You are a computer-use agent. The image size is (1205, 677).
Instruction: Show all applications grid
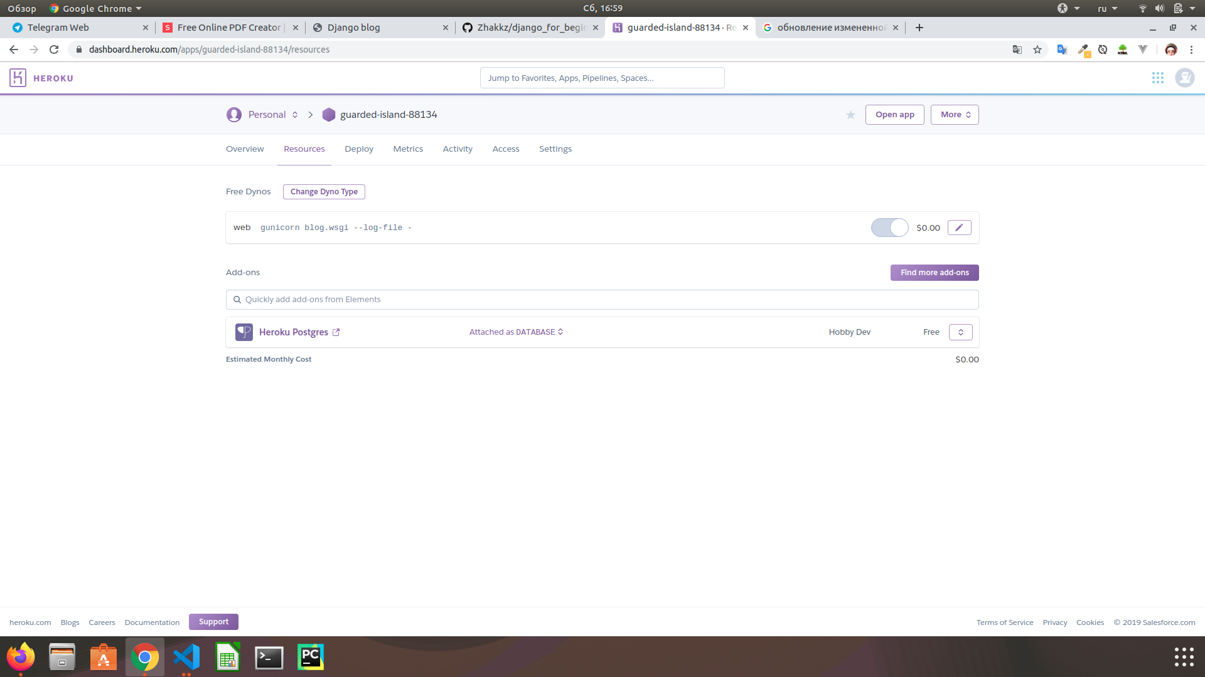coord(1184,657)
